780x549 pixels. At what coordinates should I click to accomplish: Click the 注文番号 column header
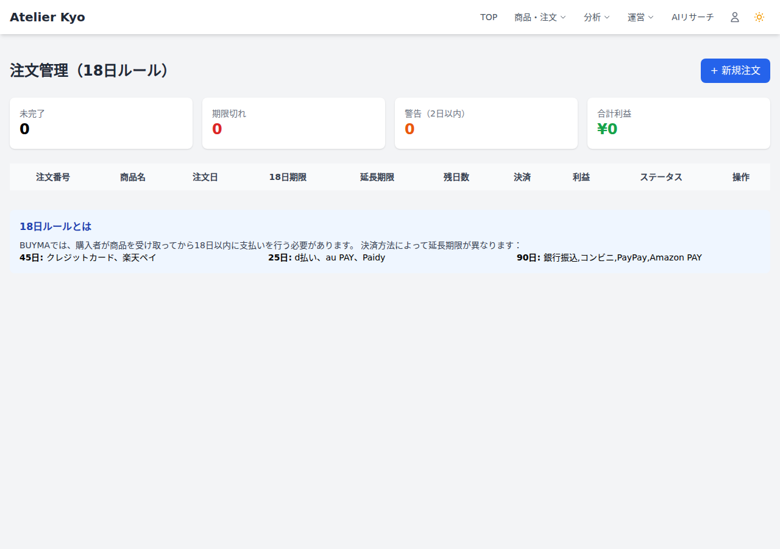tap(53, 177)
